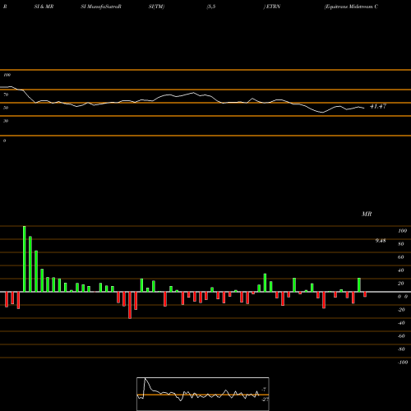Click the 50 level label on the RSI axis

(x=6, y=108)
